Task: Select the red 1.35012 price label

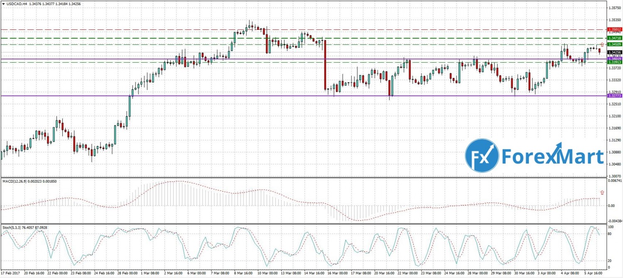Action: click(614, 29)
